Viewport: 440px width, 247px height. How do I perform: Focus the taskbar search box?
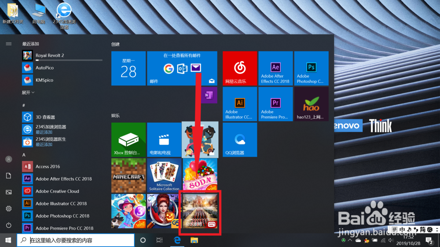point(76,240)
